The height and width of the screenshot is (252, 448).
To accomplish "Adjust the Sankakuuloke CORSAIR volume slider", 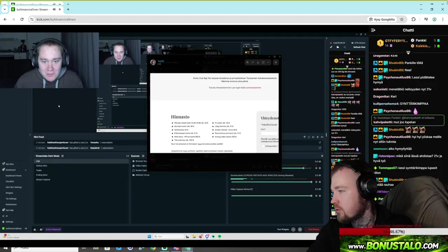I will tap(271, 182).
